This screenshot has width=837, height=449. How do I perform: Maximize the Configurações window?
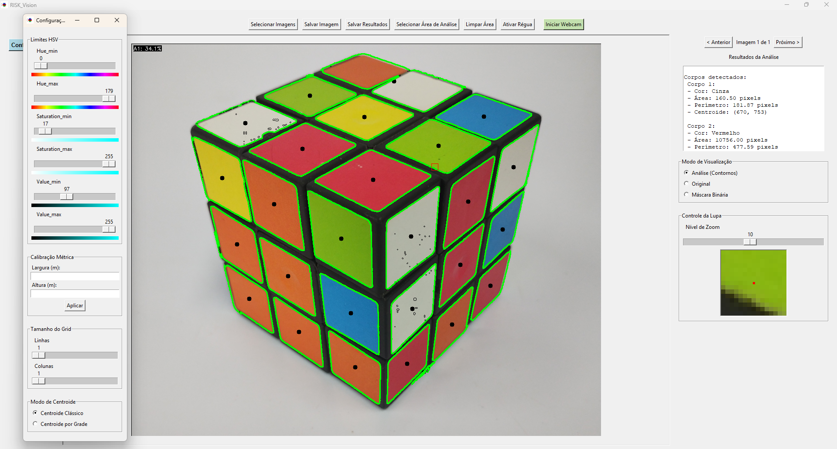pyautogui.click(x=97, y=20)
